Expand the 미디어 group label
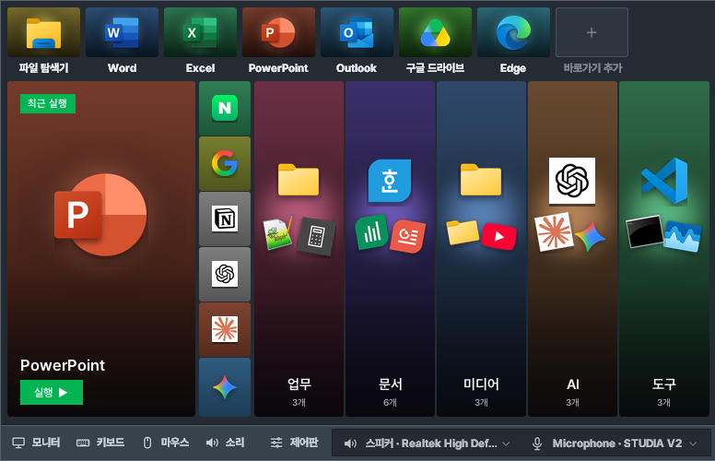Screen dimensions: 715x461 482,384
